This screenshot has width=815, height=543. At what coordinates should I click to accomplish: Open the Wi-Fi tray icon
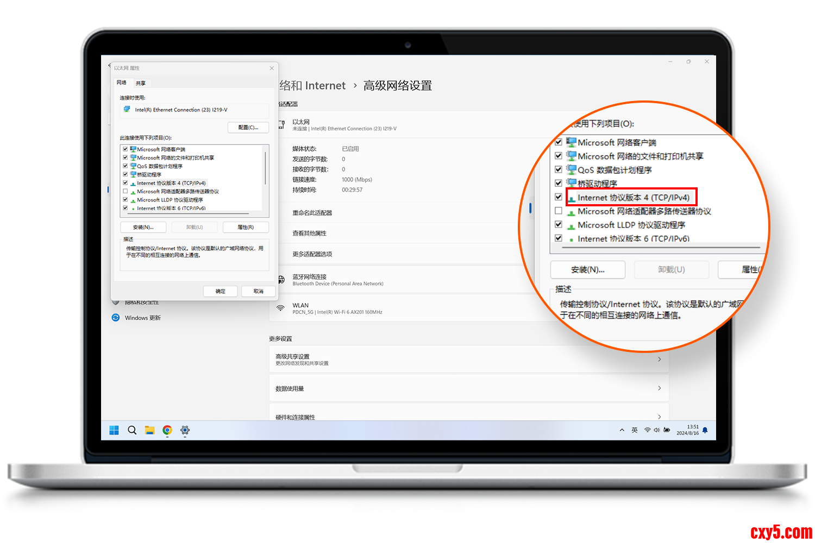pos(647,430)
